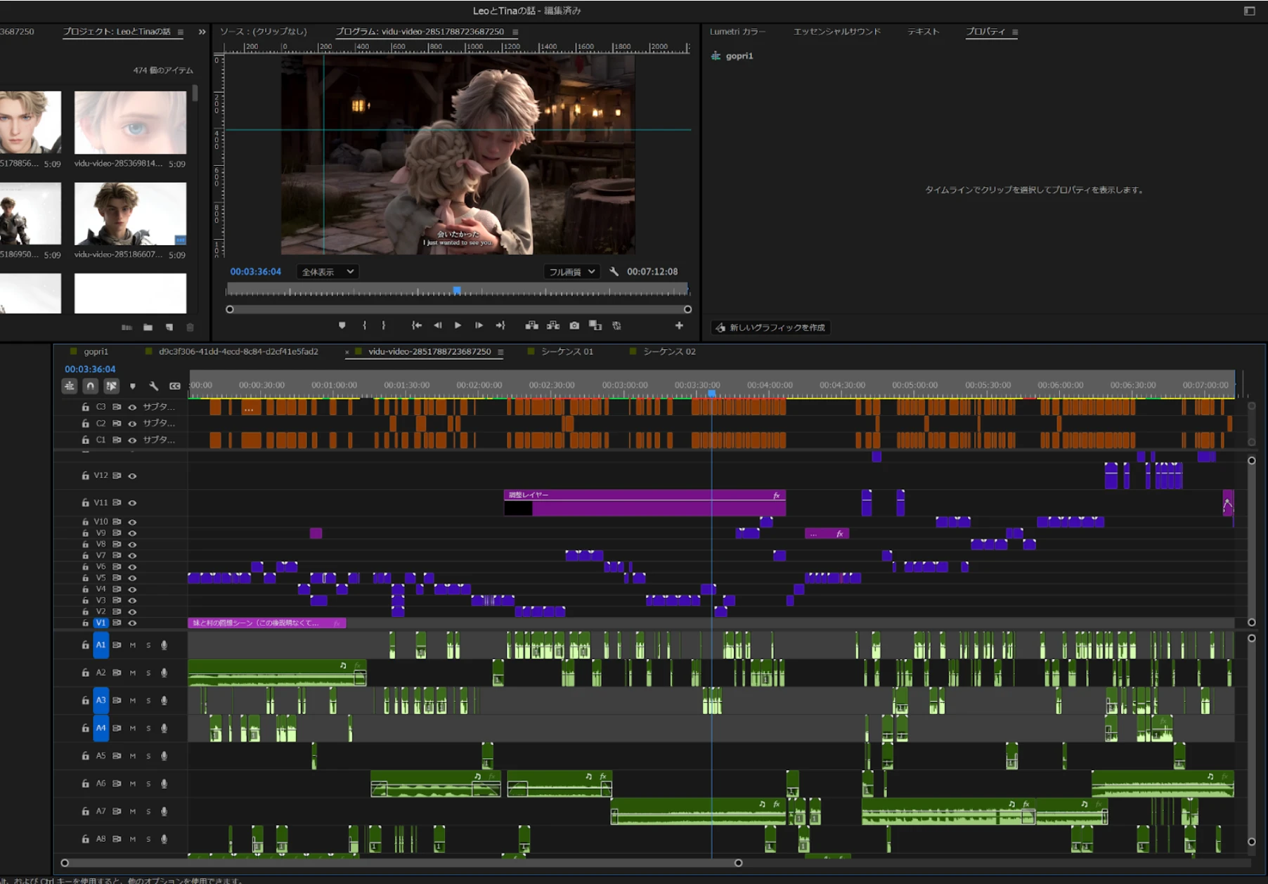The image size is (1268, 884).
Task: Export frame with camera icon
Action: [x=574, y=325]
